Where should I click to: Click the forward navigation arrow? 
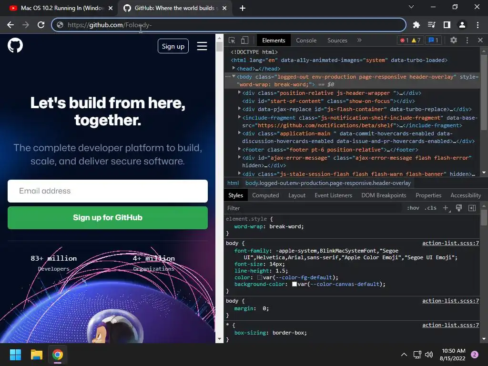click(26, 25)
